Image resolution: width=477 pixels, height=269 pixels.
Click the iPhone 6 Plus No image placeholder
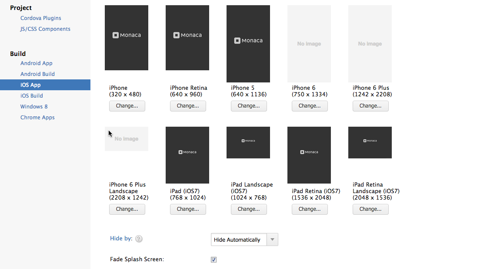tap(370, 43)
